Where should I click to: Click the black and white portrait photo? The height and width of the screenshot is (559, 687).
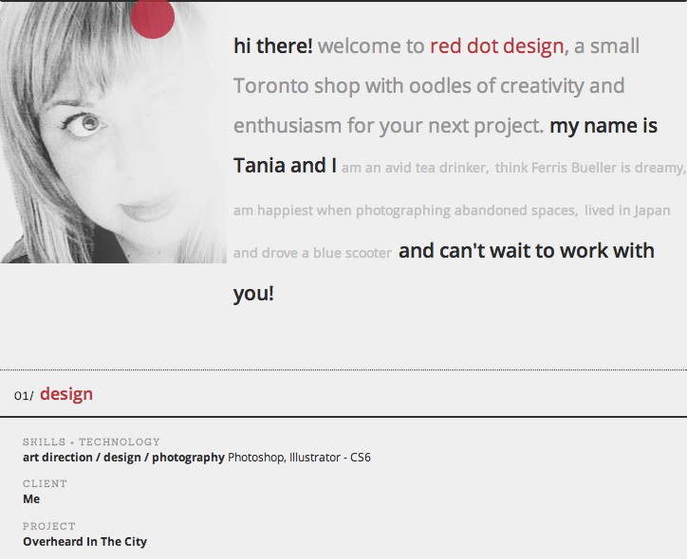coord(113,132)
